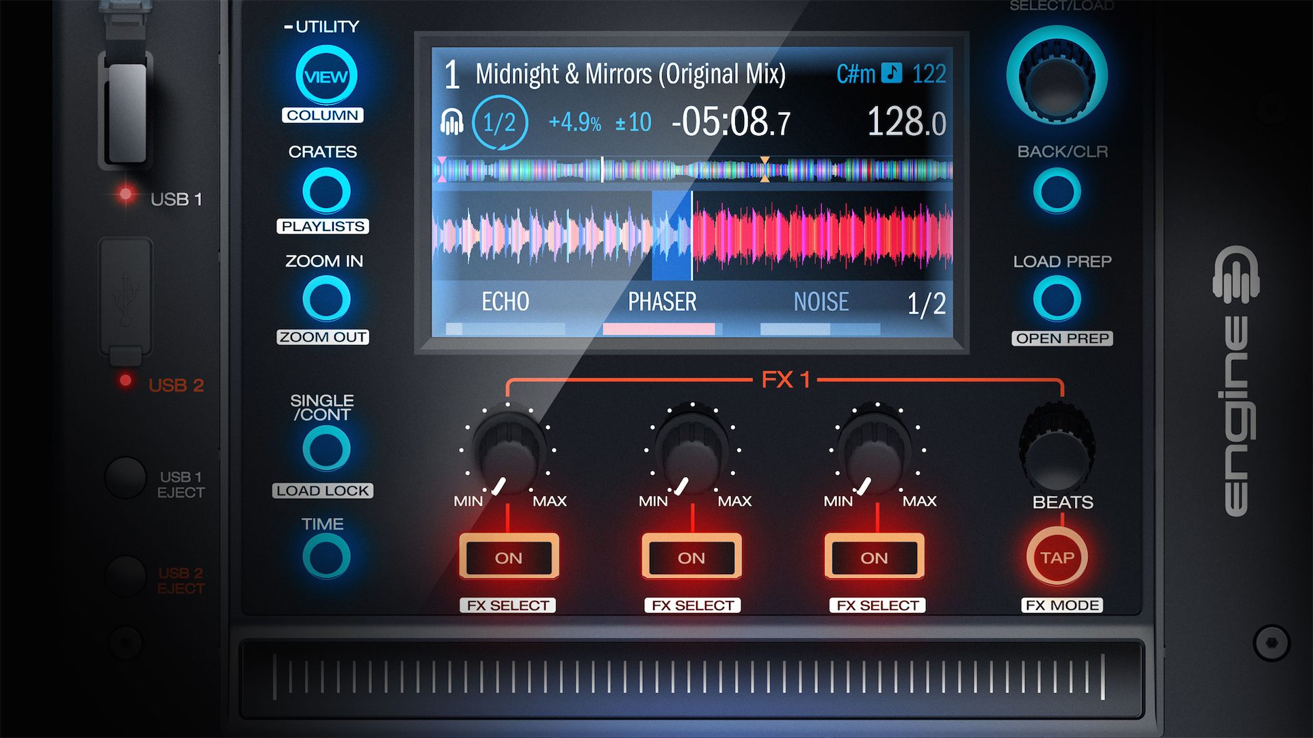Toggle the middle FX ON button

point(691,557)
